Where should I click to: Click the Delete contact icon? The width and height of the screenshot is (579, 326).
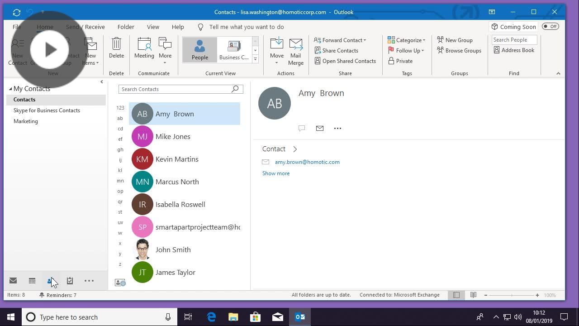[116, 48]
